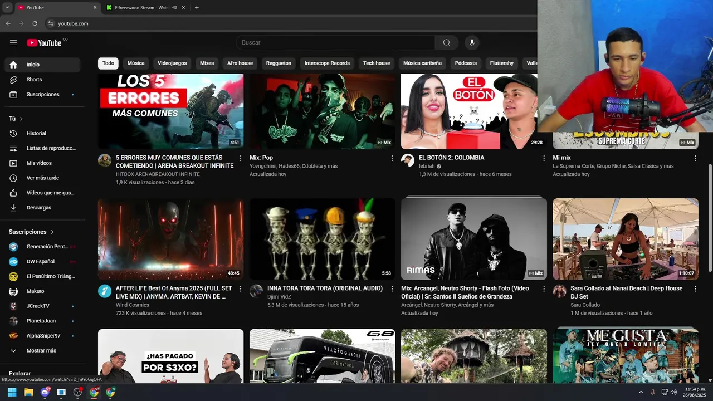Screen dimensions: 713x401
Task: Open Descargas in sidebar
Action: click(42, 208)
